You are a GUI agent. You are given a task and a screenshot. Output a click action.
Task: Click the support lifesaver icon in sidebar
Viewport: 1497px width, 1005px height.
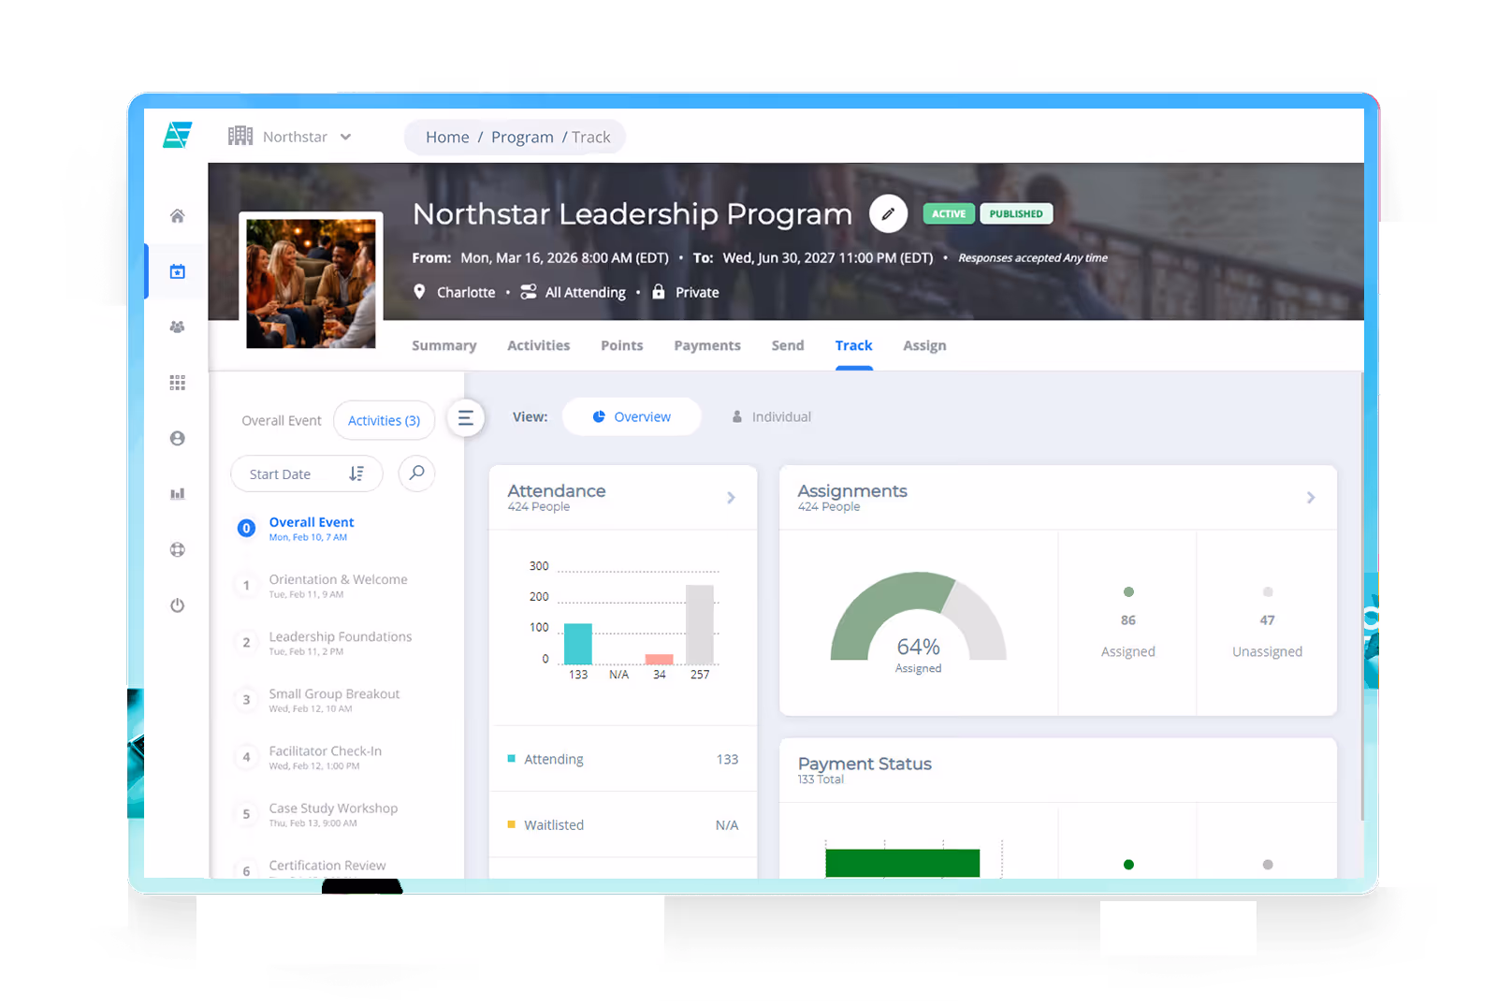pos(177,549)
